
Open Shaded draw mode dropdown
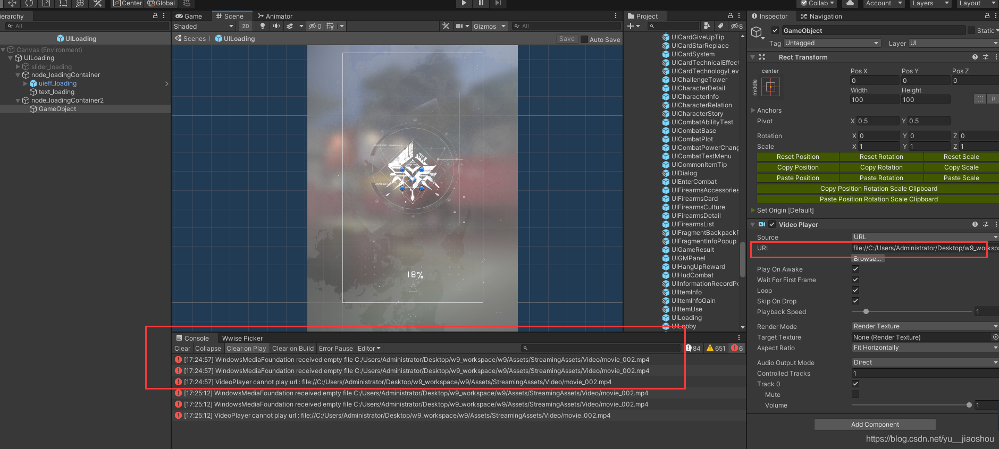coord(204,27)
